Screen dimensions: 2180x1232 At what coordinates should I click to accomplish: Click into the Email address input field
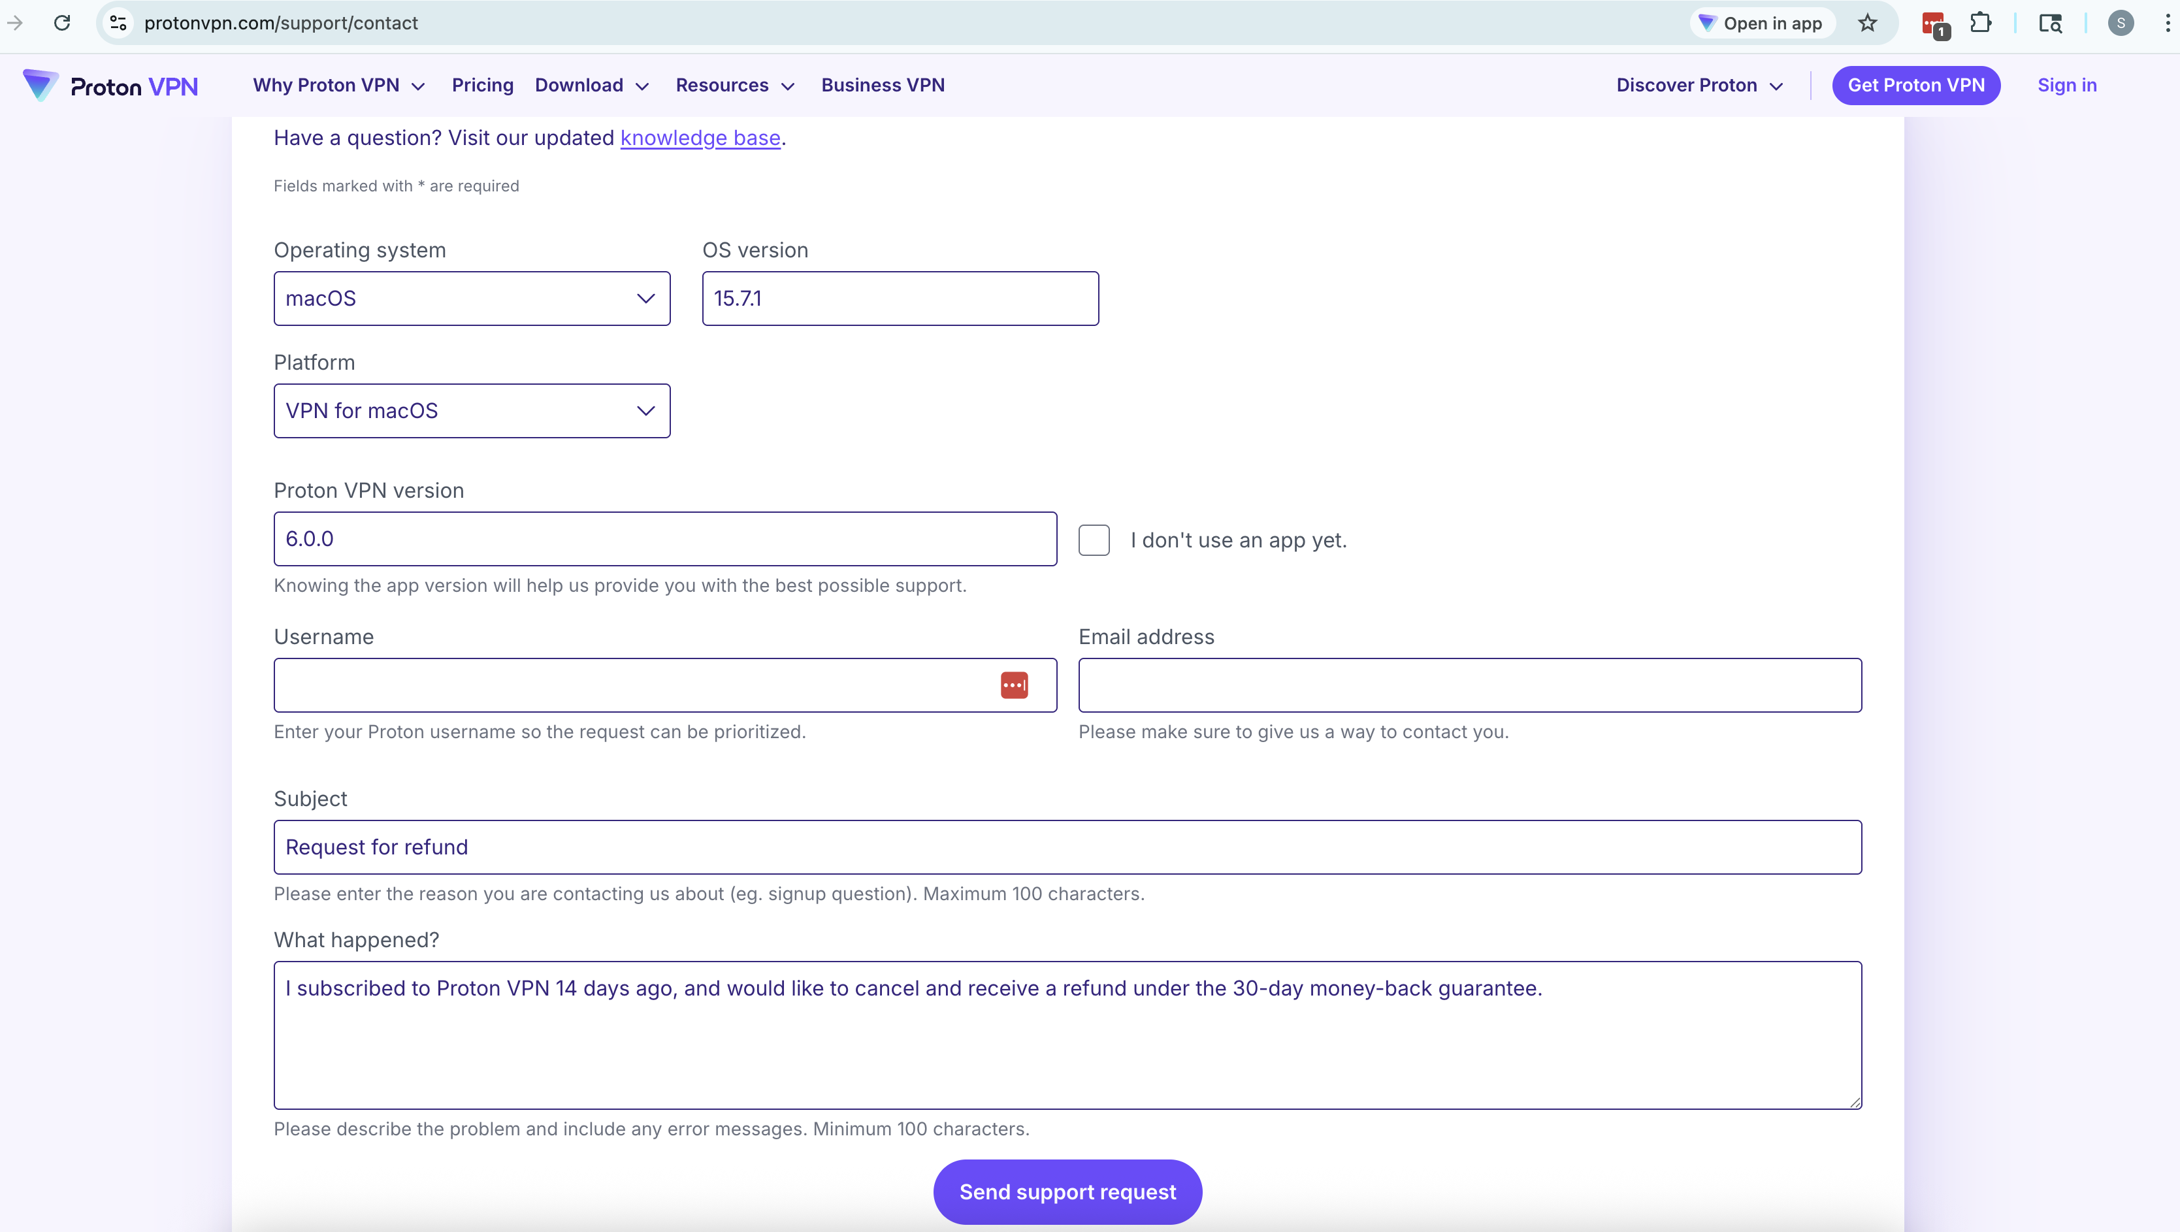tap(1469, 685)
